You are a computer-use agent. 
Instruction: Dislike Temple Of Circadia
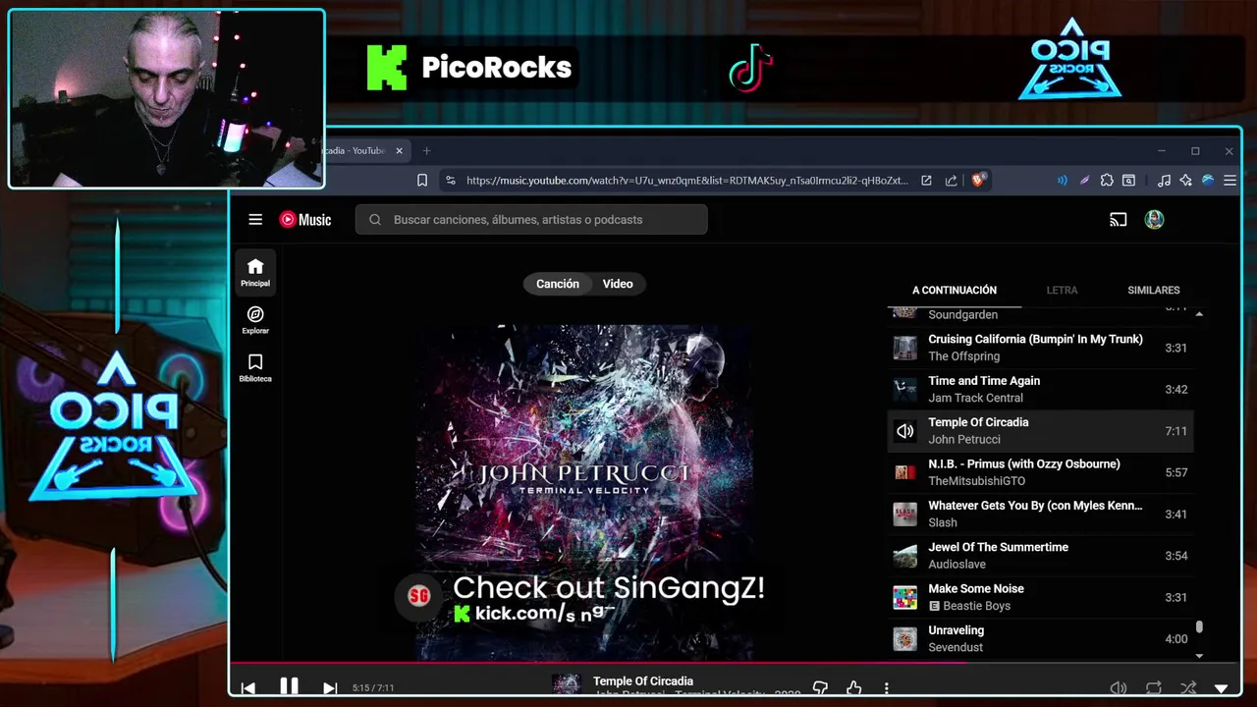coord(820,688)
